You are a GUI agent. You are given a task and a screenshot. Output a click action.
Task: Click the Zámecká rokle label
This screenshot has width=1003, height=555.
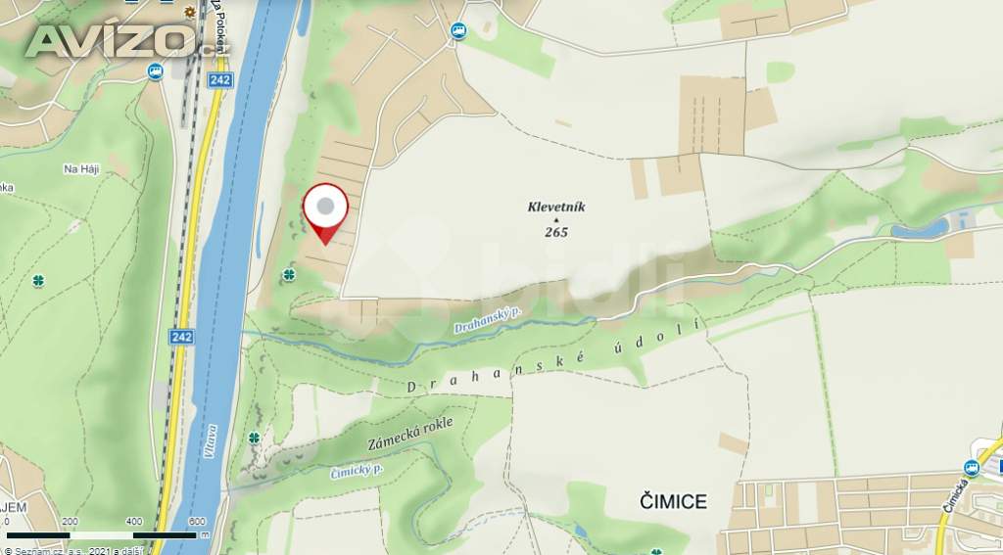(410, 435)
